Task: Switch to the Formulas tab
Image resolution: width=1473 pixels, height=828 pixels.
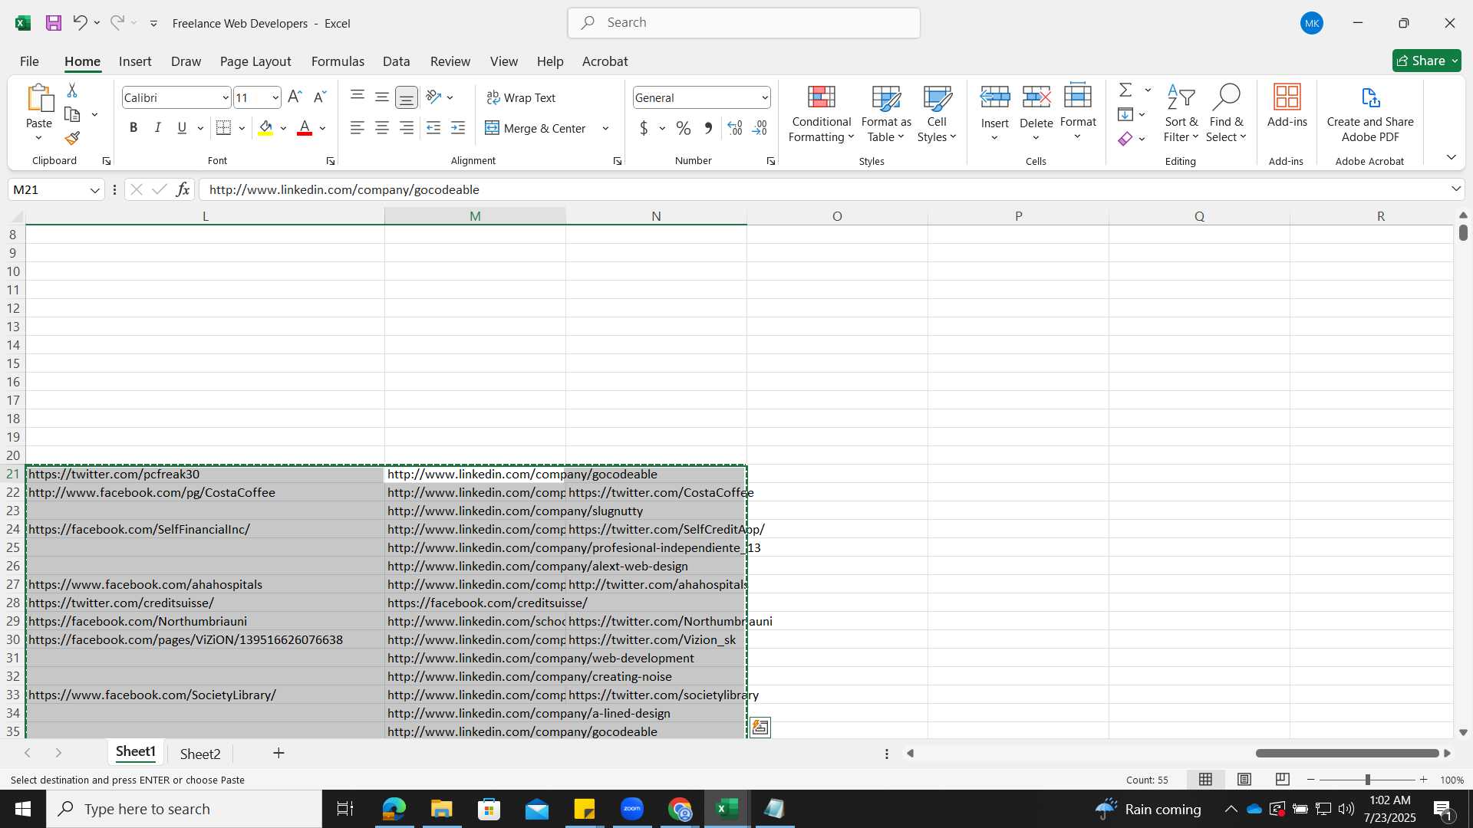Action: point(338,61)
